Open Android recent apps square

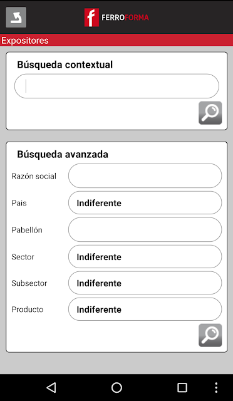point(182,387)
